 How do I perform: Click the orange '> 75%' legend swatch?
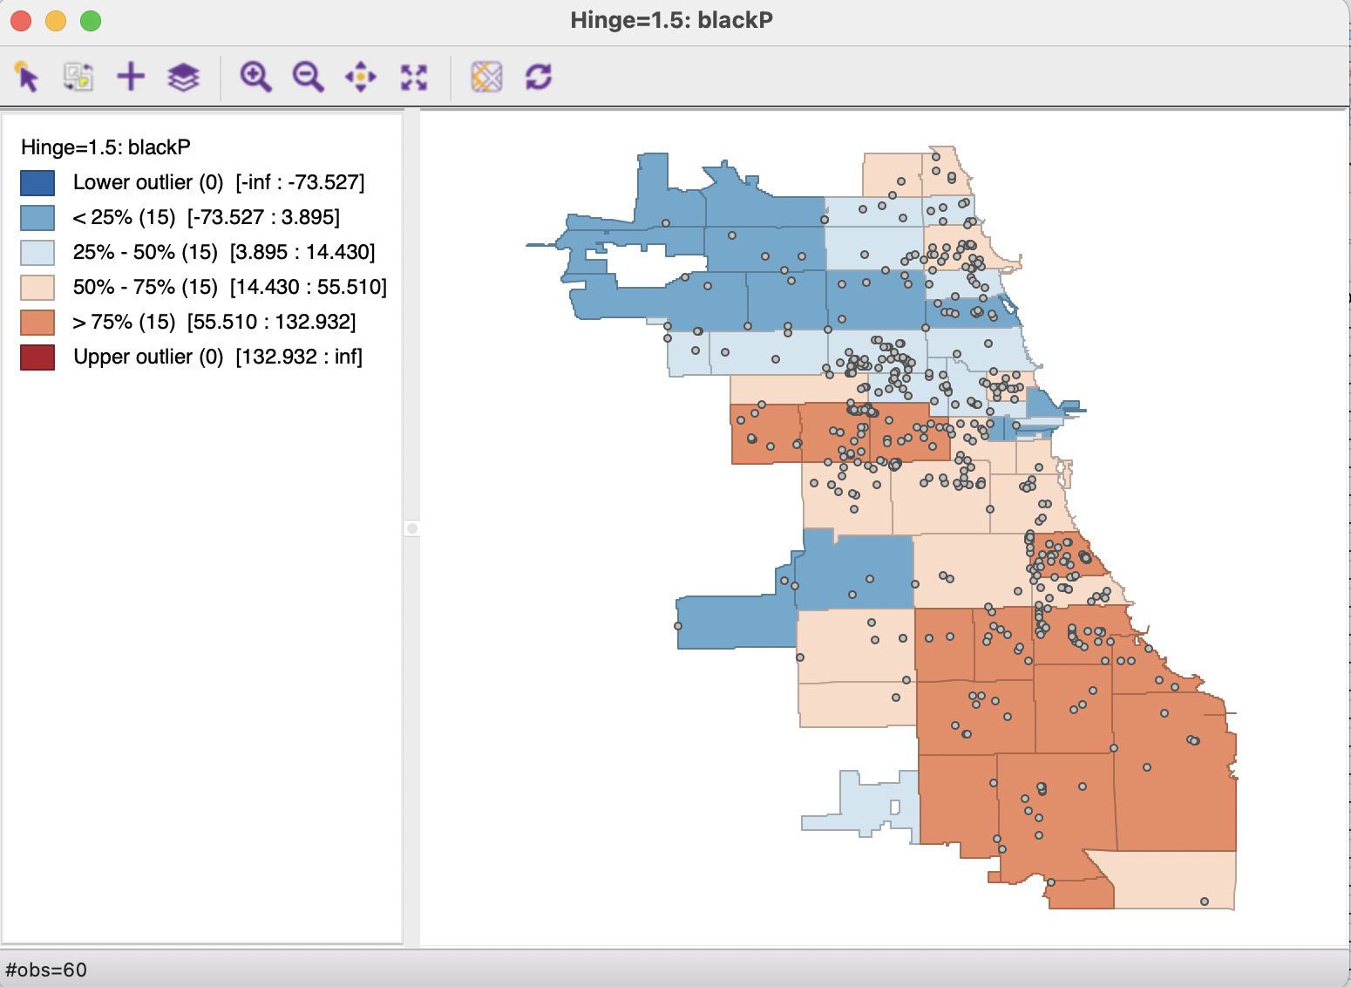(37, 323)
